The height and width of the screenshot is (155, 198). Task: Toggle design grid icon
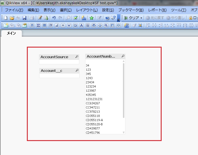click(x=140, y=25)
